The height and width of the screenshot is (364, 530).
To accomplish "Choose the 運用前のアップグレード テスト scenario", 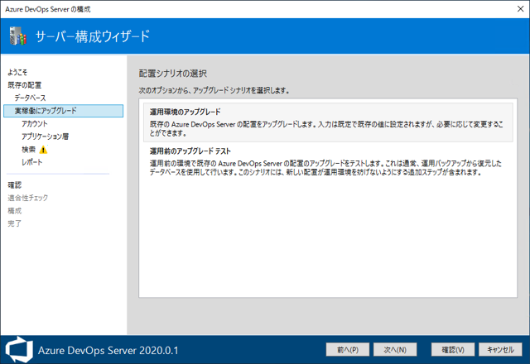I will 328,161.
